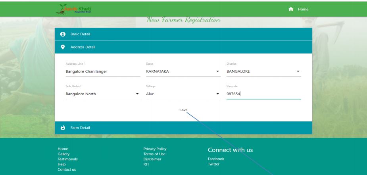Open the District dropdown showing BANGALORE
The image size is (367, 175).
point(263,71)
